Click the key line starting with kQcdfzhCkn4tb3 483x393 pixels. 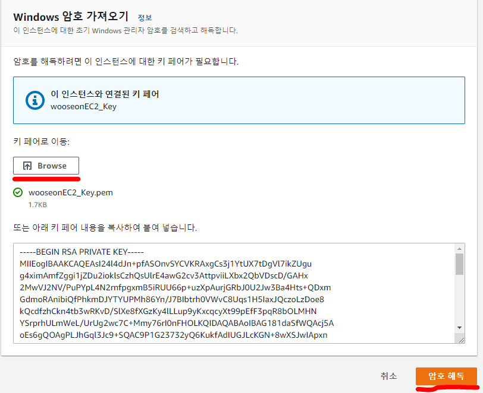(x=168, y=311)
